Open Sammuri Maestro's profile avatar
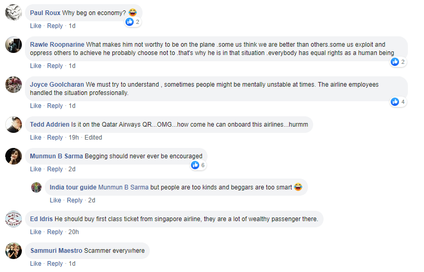Viewport: 424px width, 272px height. pos(14,251)
